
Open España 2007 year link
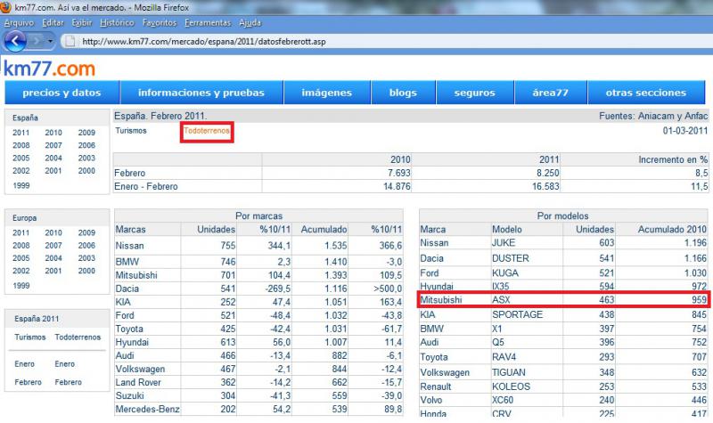pyautogui.click(x=53, y=145)
